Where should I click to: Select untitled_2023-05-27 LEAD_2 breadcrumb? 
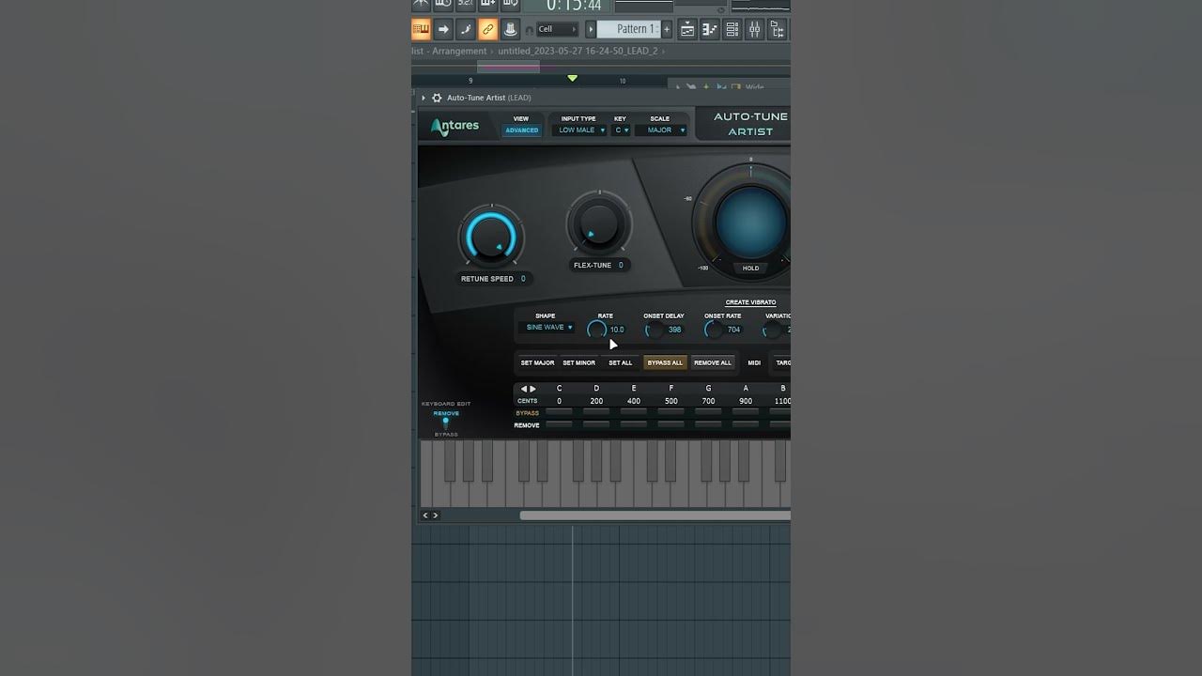point(578,51)
